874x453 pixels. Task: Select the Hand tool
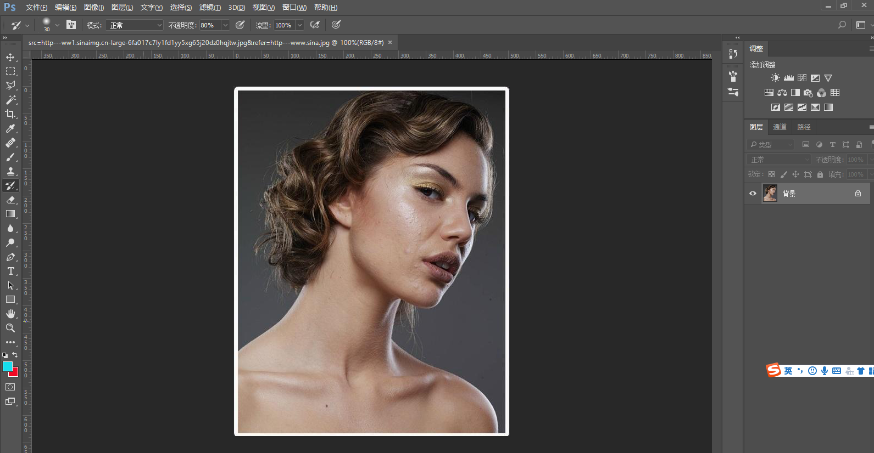(x=10, y=314)
